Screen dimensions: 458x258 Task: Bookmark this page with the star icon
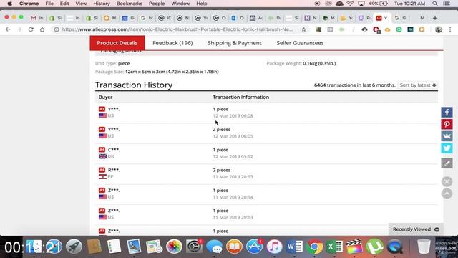[303, 29]
